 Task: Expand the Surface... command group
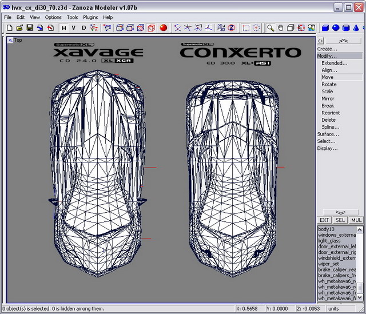click(x=328, y=134)
